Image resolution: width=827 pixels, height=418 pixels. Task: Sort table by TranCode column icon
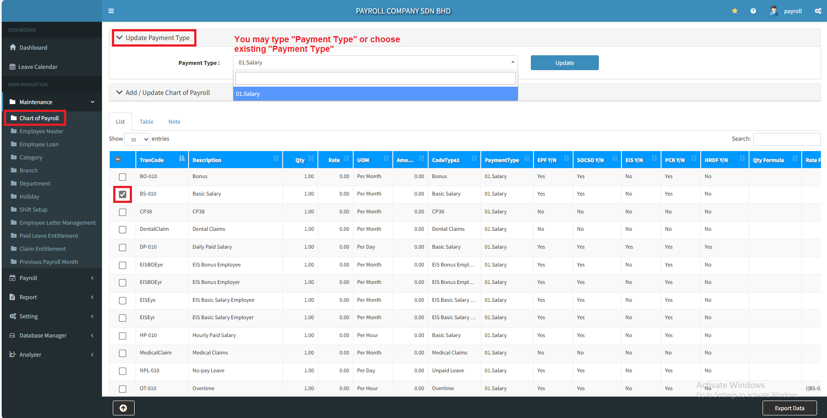point(182,159)
